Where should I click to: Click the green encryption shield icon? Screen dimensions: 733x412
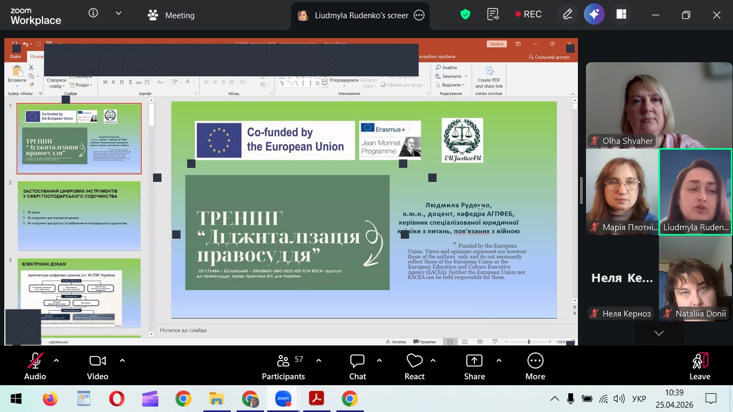pos(465,15)
